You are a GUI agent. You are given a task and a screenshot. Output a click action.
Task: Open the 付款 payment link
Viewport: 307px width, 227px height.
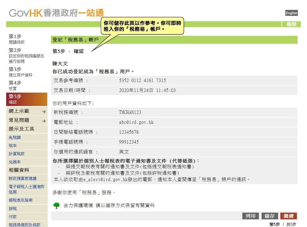click(13, 217)
